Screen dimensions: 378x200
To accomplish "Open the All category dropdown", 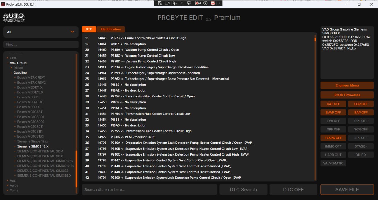I will 41,32.
